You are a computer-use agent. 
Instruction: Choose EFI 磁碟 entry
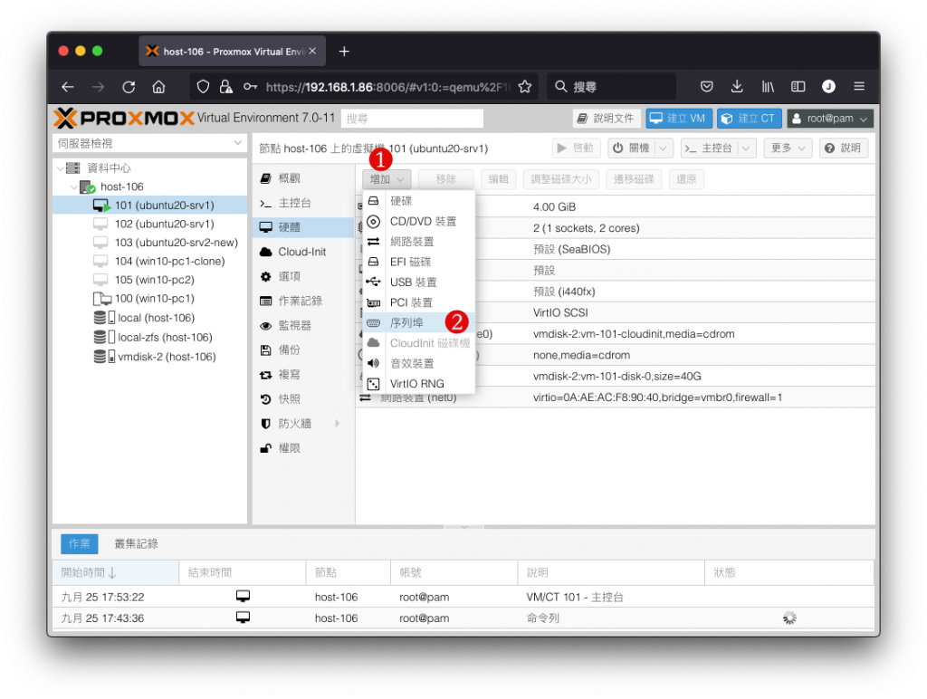418,262
